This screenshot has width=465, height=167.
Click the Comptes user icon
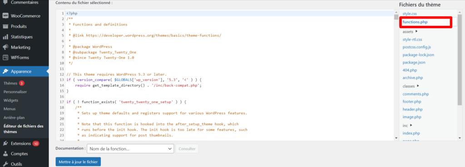click(x=5, y=154)
